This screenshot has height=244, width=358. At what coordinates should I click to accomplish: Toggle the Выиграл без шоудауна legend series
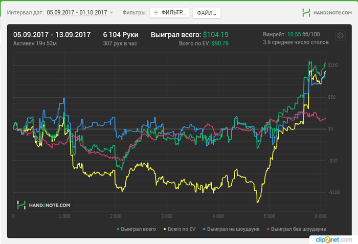click(296, 229)
